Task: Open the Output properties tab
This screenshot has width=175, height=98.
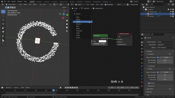Action: tap(142, 45)
